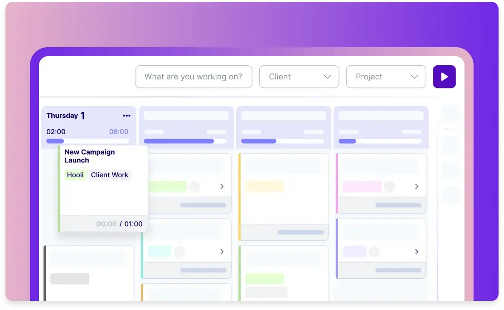Select the Client Work project tag
The width and height of the screenshot is (504, 310).
coord(110,175)
